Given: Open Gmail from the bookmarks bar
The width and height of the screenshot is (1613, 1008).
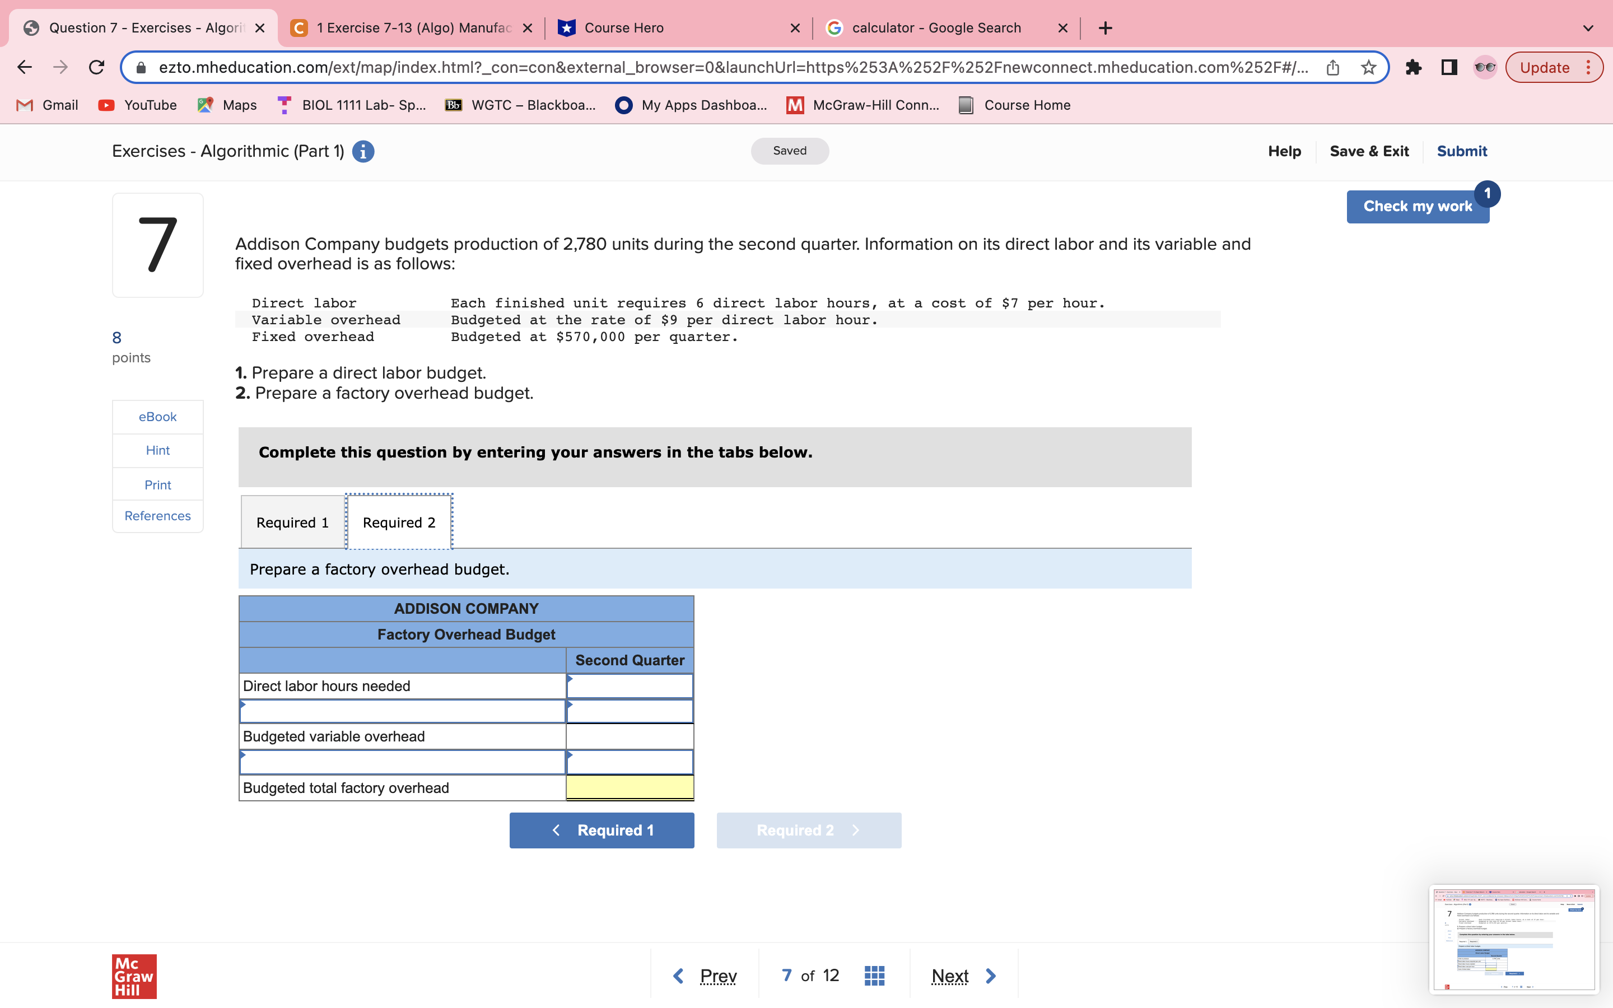Looking at the screenshot, I should (x=46, y=105).
